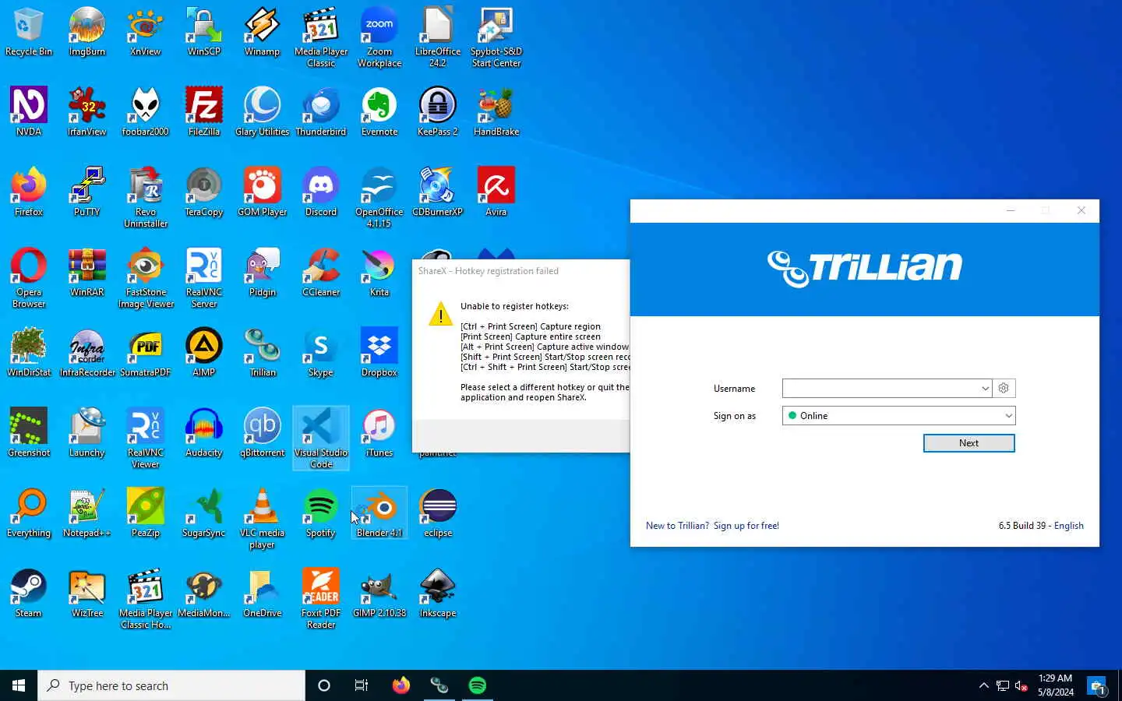Switch to Spotify on the taskbar
The image size is (1122, 701).
[x=478, y=685]
